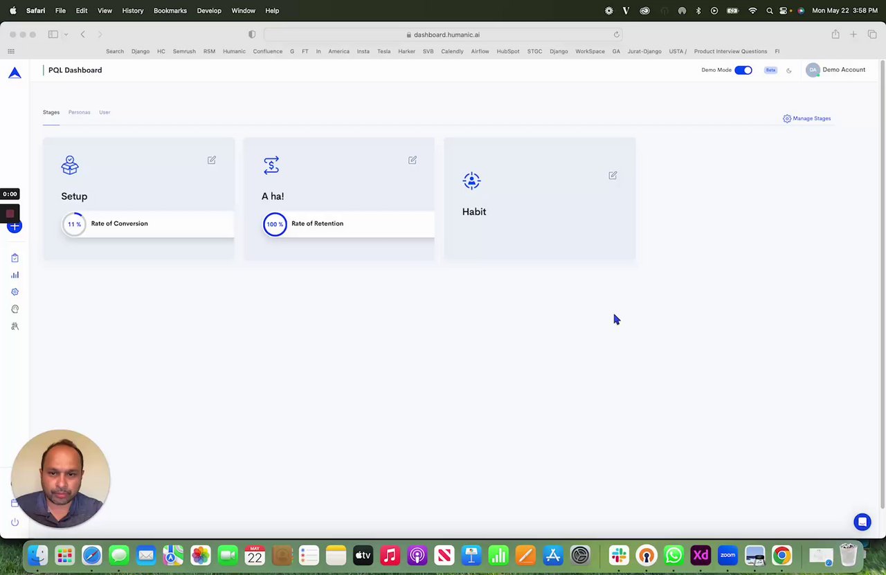The width and height of the screenshot is (886, 575).
Task: Show Safari tab overview icon
Action: 872,35
